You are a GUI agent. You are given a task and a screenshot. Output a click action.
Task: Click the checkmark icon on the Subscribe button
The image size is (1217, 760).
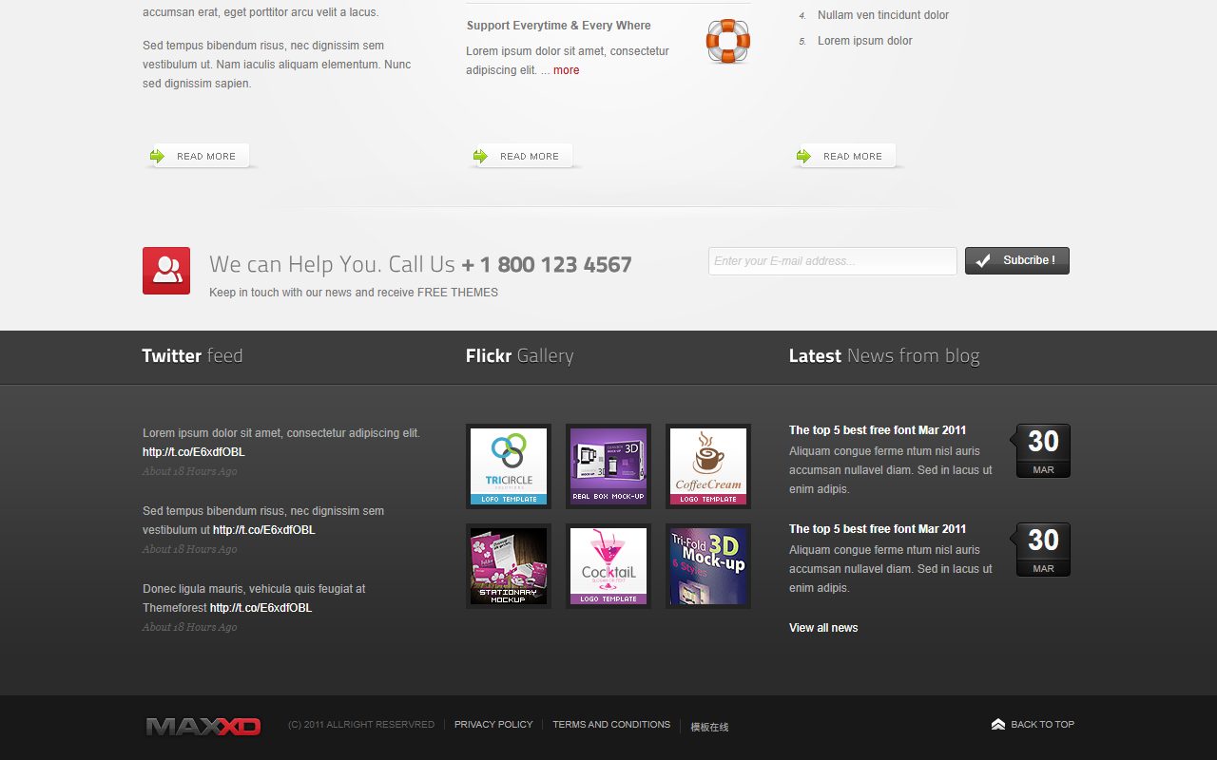click(983, 260)
